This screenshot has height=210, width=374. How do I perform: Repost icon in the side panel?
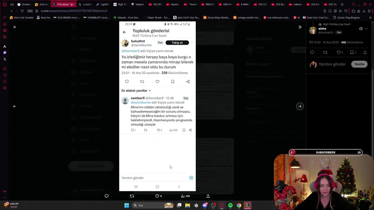pyautogui.click(x=325, y=52)
